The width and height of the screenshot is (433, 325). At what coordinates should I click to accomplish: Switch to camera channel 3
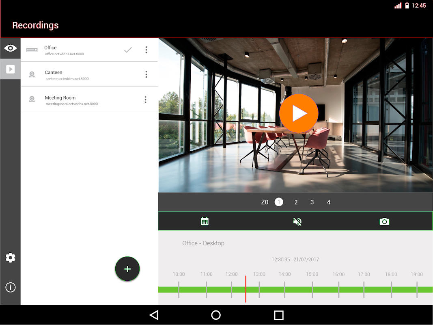tap(312, 202)
